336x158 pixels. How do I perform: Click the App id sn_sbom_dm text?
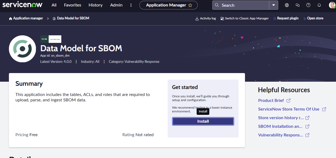(x=55, y=56)
